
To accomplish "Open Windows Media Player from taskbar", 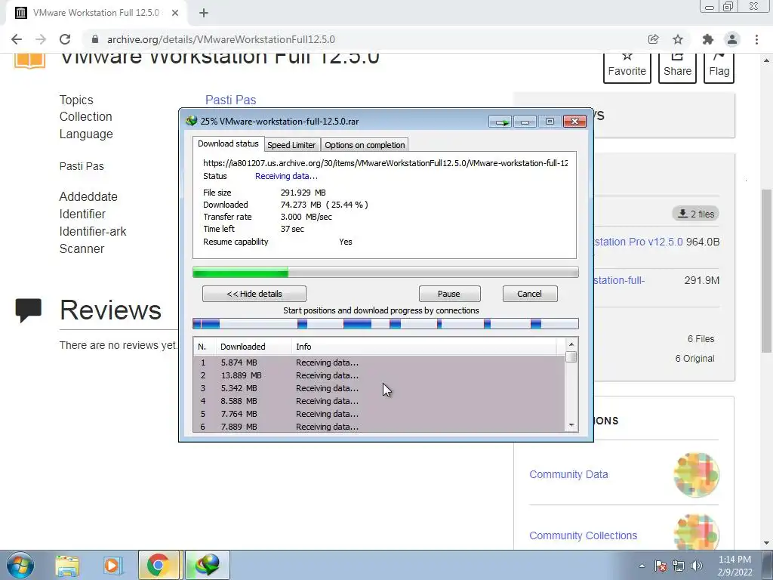I will (112, 566).
